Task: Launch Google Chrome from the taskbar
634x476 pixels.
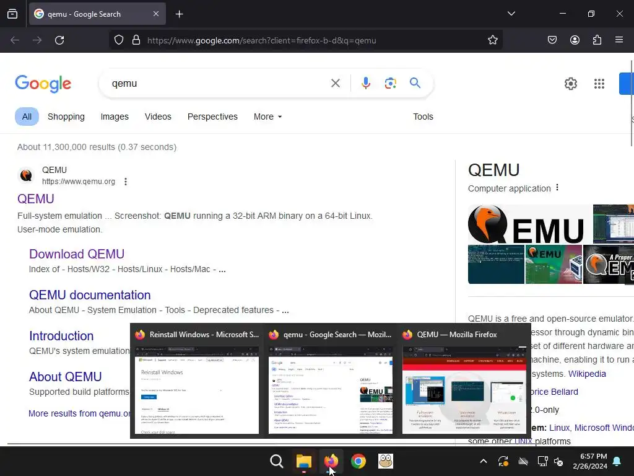Action: click(x=358, y=461)
